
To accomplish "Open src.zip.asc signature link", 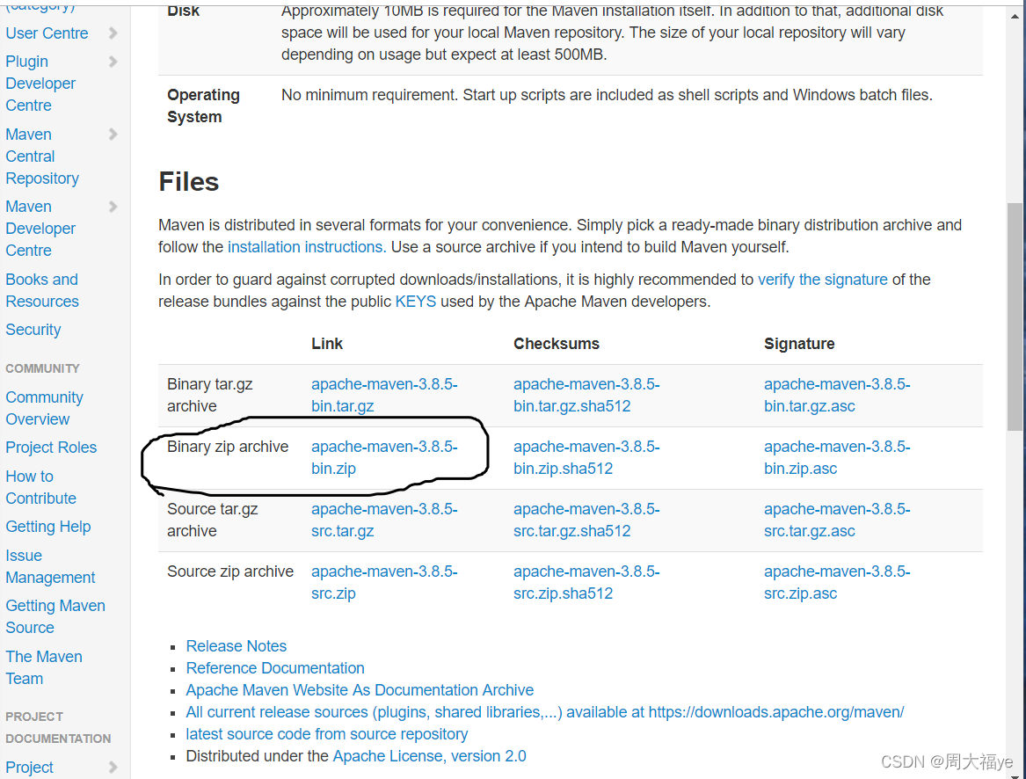I will 837,583.
